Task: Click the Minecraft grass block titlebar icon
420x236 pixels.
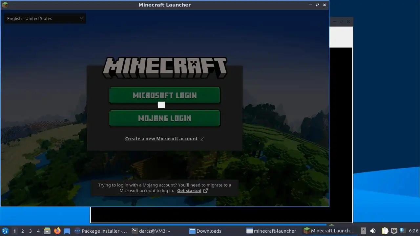Action: pyautogui.click(x=5, y=5)
